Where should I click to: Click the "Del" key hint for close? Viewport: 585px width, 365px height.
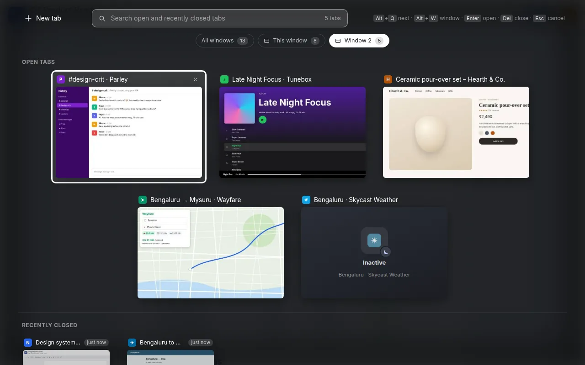[506, 18]
